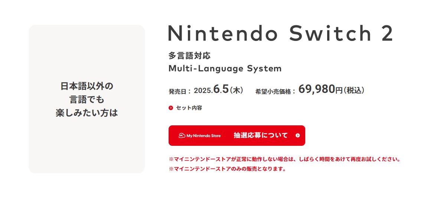Image resolution: width=443 pixels, height=199 pixels.
Task: Click the notice マイニンテンドーストアのみの販売となります
Action: coord(227,169)
